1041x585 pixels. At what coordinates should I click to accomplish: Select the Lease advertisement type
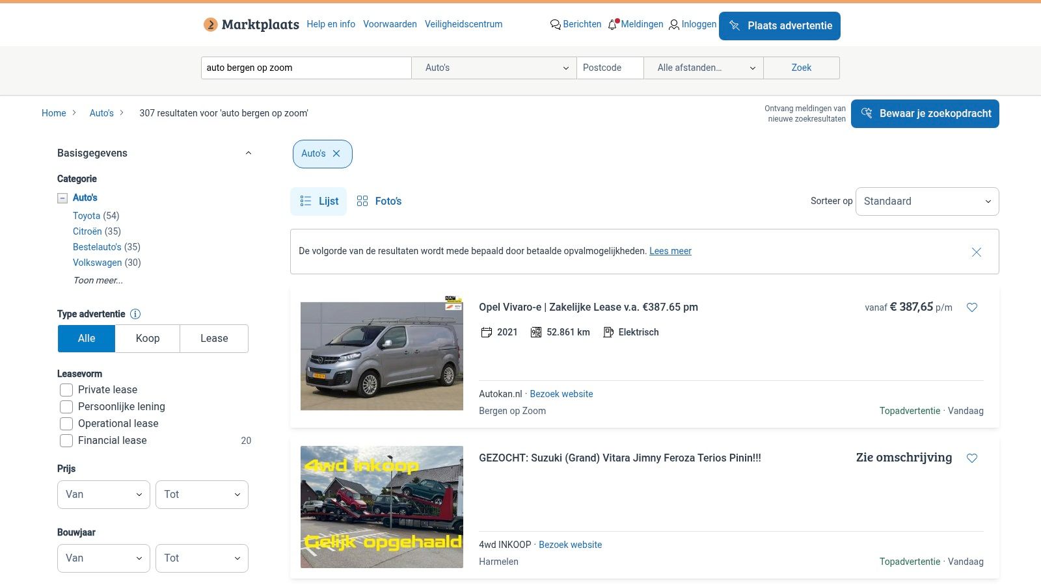pyautogui.click(x=214, y=339)
